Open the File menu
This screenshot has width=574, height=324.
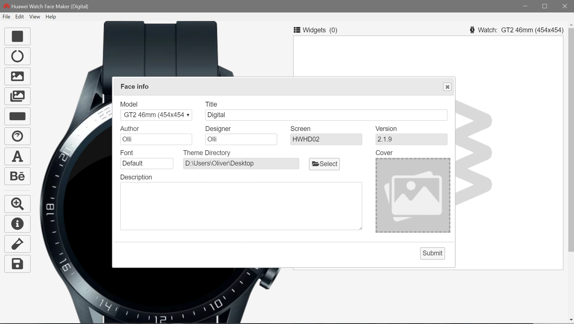coord(6,17)
